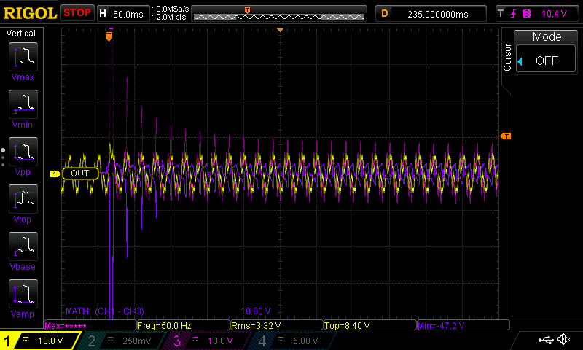Pick the Vamp measurement icon

click(x=23, y=294)
